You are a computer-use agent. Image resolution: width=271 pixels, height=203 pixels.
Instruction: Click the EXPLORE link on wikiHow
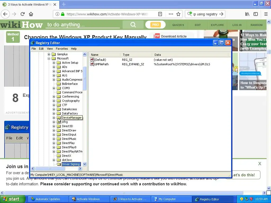pos(217,25)
